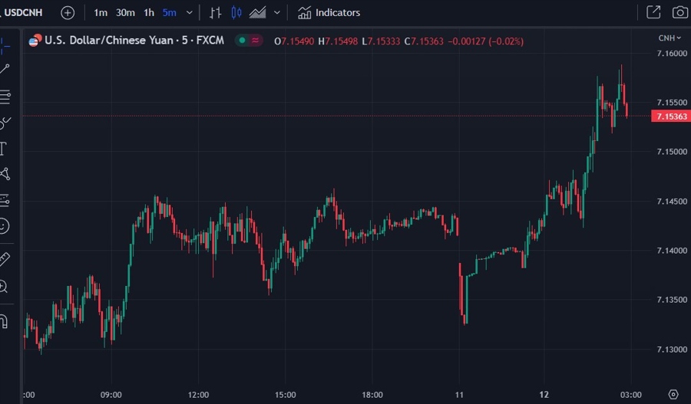The height and width of the screenshot is (404, 691).
Task: Click the green market status toggle
Action: click(x=242, y=41)
